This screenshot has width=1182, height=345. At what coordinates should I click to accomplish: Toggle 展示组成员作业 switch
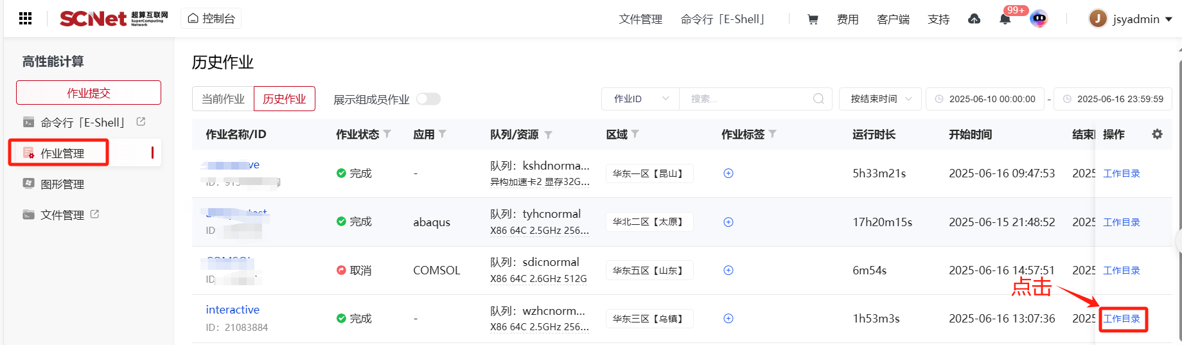click(428, 99)
